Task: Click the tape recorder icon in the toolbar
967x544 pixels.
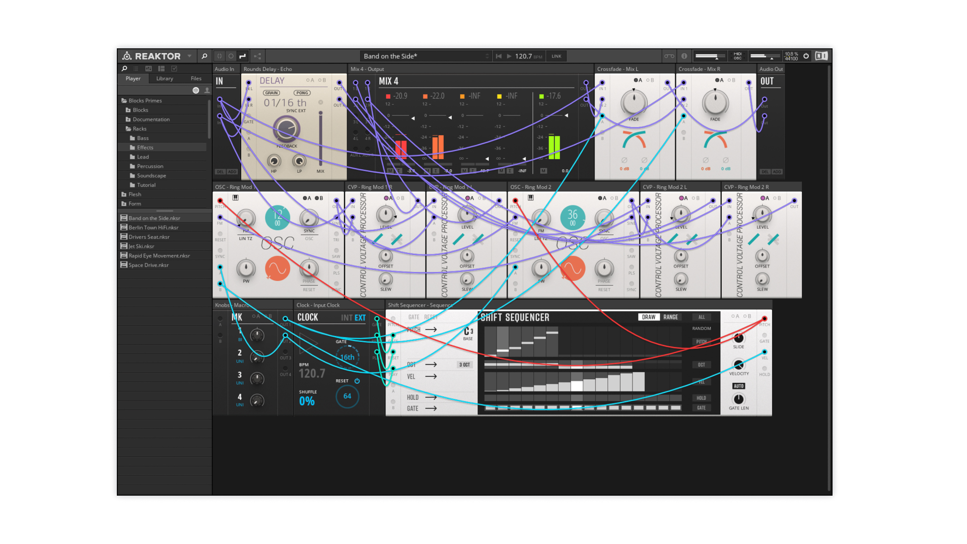Action: (x=669, y=56)
